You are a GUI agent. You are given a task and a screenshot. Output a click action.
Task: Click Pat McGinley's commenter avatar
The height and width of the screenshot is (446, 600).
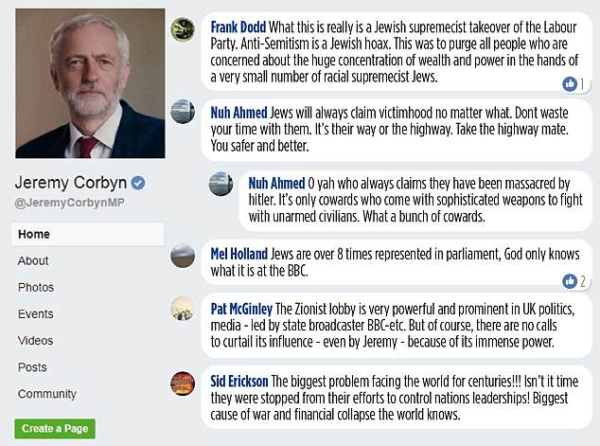183,308
